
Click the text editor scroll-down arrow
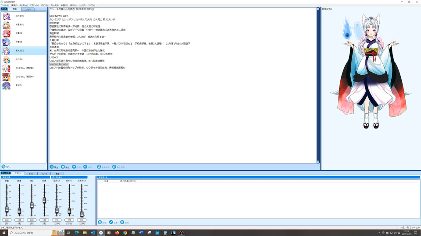[x=318, y=162]
